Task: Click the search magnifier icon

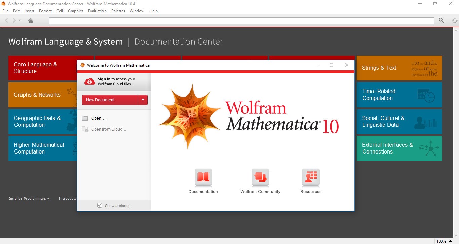Action: tap(441, 21)
